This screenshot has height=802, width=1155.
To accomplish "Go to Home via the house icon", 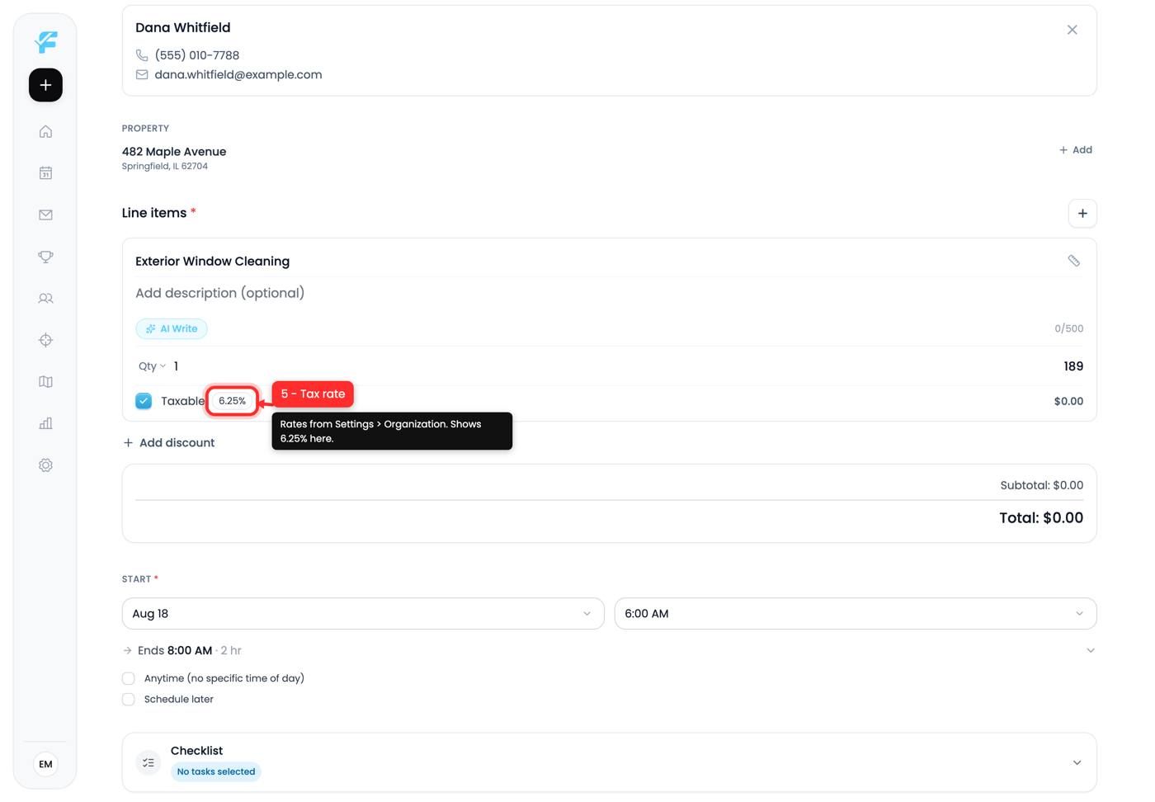I will tap(45, 132).
